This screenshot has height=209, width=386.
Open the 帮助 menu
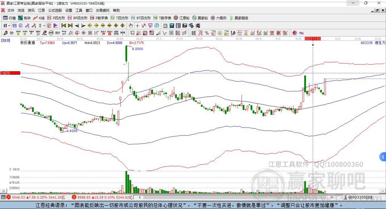[x=116, y=10]
